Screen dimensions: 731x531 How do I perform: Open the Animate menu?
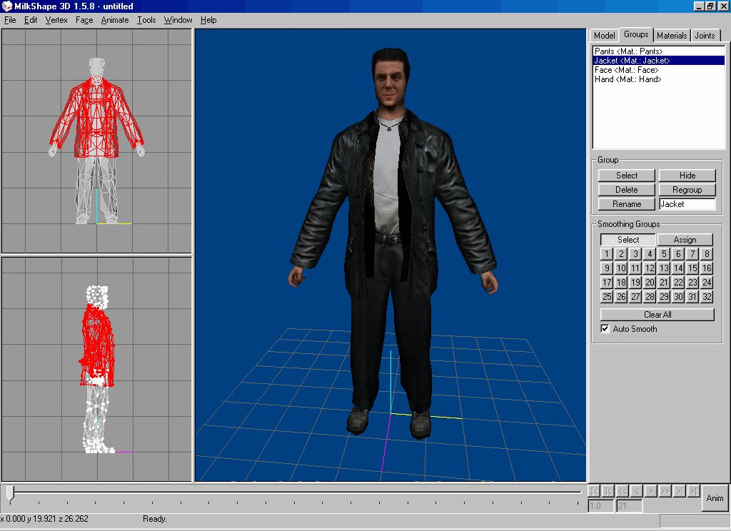tap(115, 20)
